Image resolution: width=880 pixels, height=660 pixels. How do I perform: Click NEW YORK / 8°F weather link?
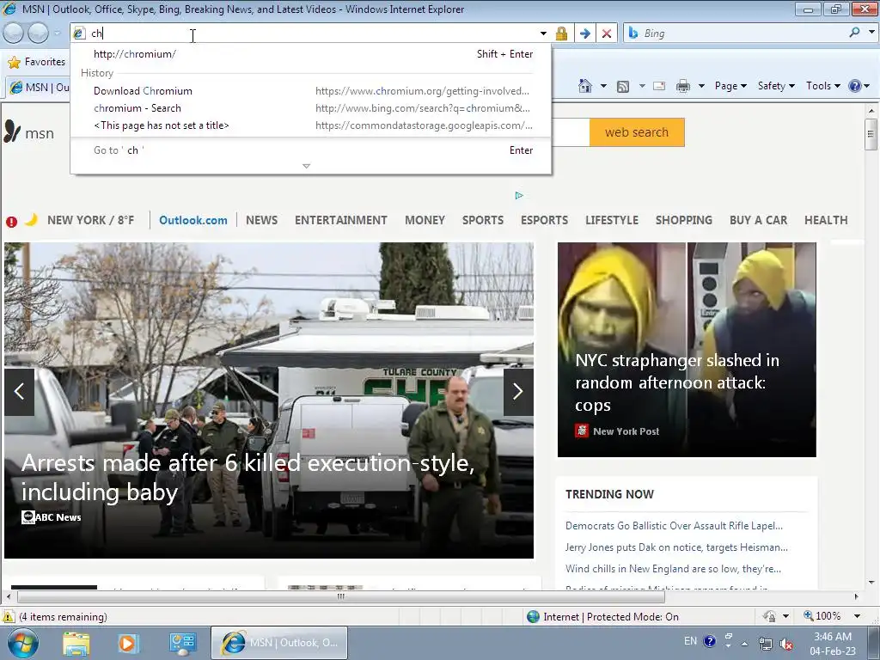point(90,220)
